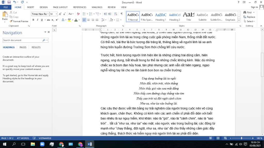Clear all formatting eraser icon
Screen dimensions: 264x148
tap(78, 14)
